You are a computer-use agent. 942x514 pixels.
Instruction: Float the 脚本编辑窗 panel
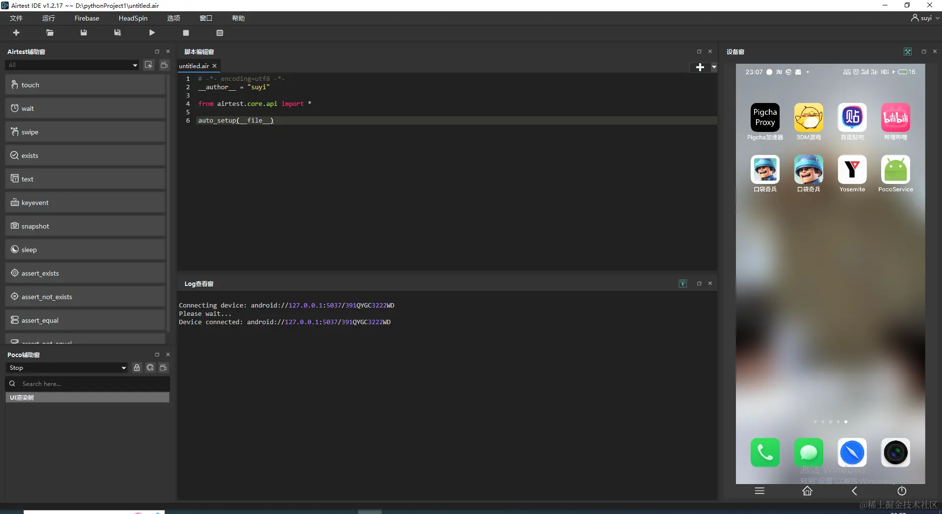[x=699, y=51]
